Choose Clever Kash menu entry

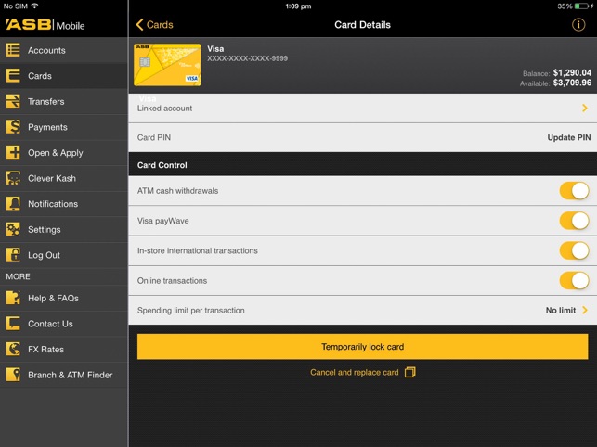tap(64, 178)
